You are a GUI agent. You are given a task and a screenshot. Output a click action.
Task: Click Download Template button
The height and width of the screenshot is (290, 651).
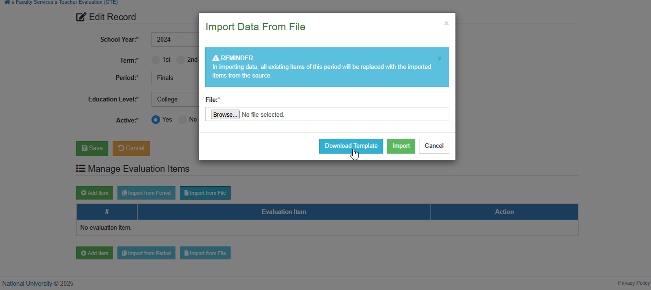pos(351,146)
